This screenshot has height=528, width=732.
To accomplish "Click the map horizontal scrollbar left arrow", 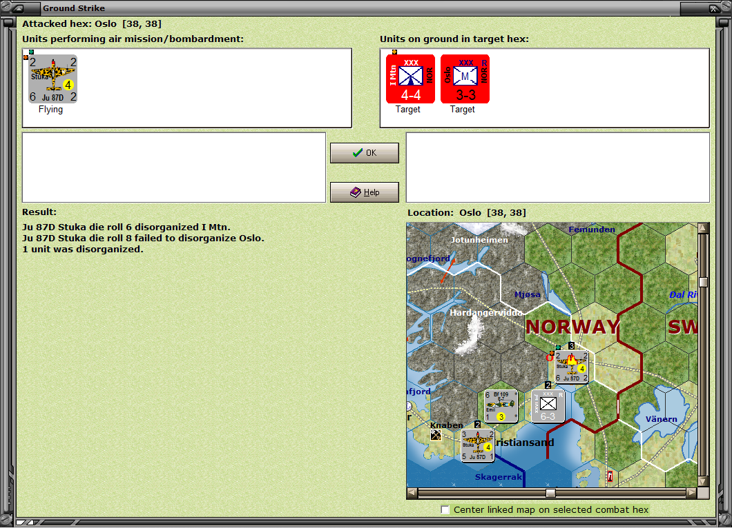I will coord(412,493).
